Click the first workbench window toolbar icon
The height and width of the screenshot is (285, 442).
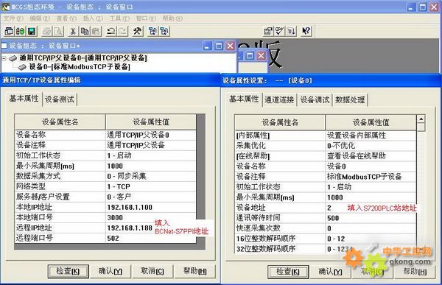pyautogui.click(x=9, y=31)
